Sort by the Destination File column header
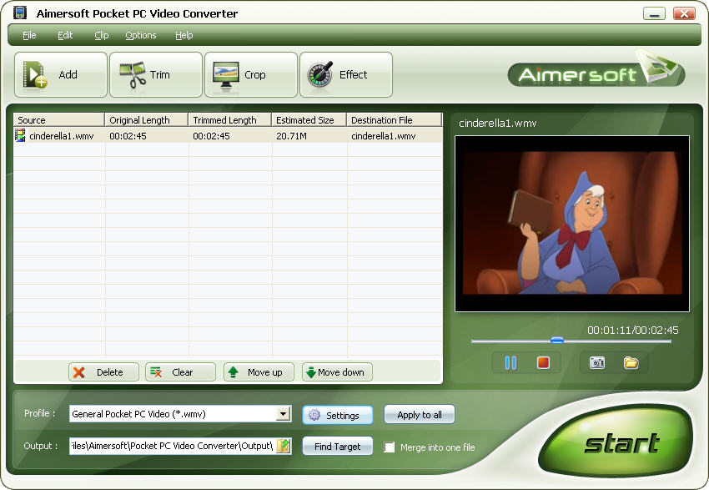The width and height of the screenshot is (709, 490). click(394, 120)
